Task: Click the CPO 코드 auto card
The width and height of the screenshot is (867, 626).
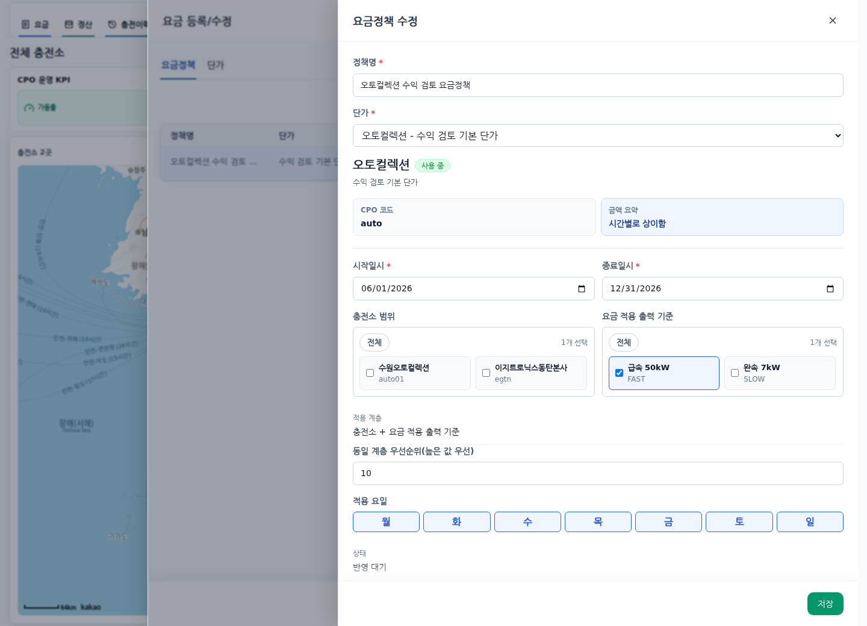Action: [x=474, y=217]
